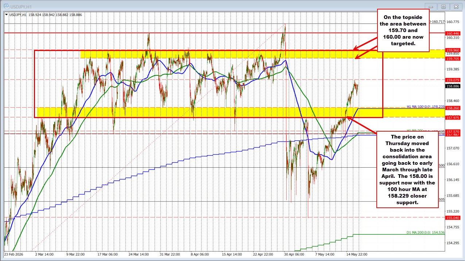Click price scale value 155.220
The width and height of the screenshot is (465, 261).
[x=452, y=211]
